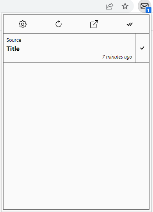The image size is (153, 212).
Task: Click the toolbar cell around the reload arrow
Action: (x=59, y=24)
